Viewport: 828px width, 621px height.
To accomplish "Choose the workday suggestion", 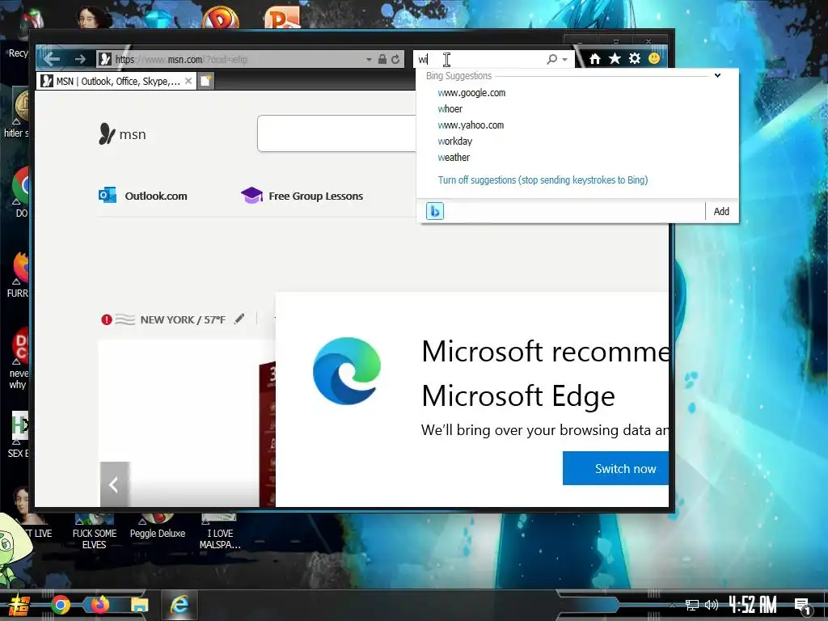I will tap(454, 141).
